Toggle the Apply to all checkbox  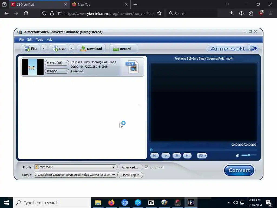[146, 167]
